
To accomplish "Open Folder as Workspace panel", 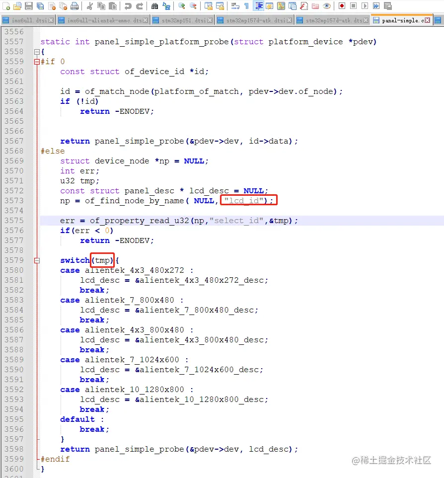I will [315, 6].
